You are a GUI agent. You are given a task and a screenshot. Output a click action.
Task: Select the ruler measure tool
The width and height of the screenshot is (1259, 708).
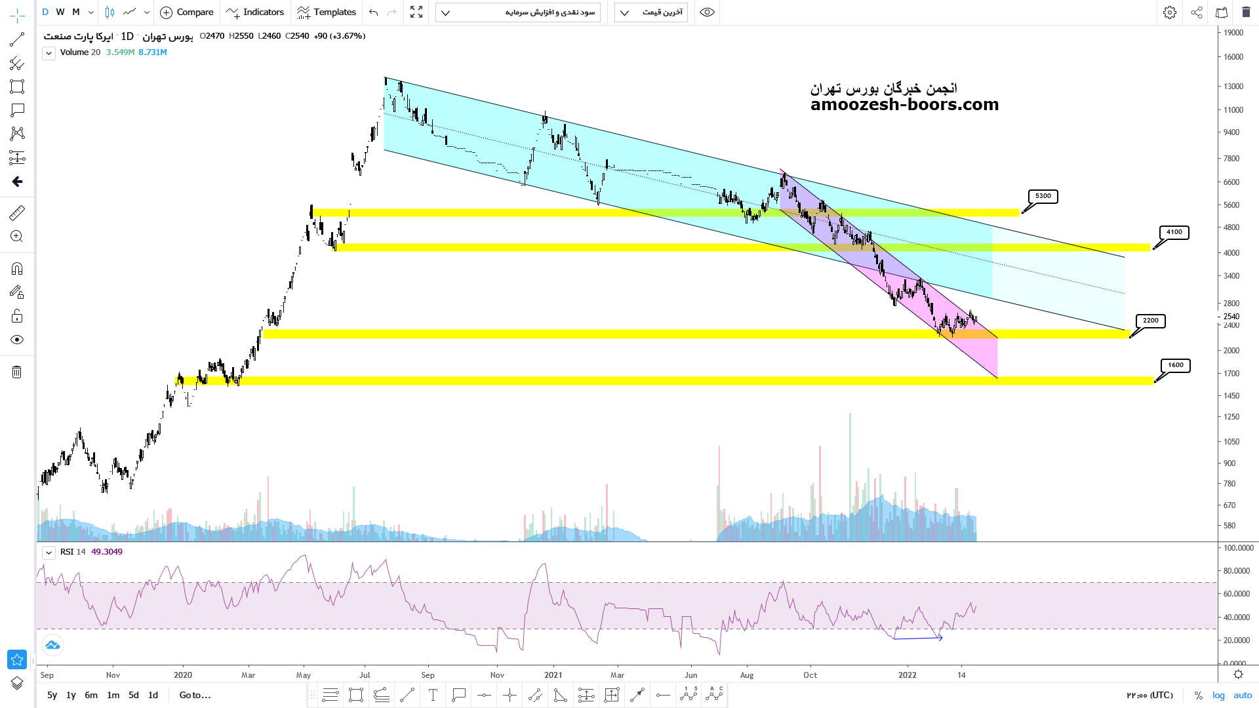17,212
